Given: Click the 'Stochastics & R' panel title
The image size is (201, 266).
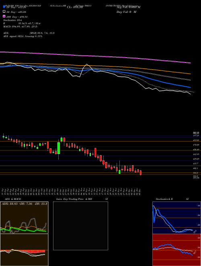Looking at the screenshot, I should click(x=164, y=199).
